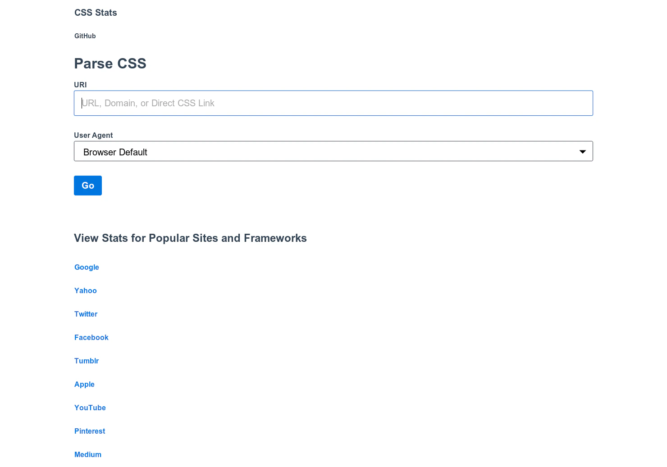Open the GitHub link

point(85,36)
